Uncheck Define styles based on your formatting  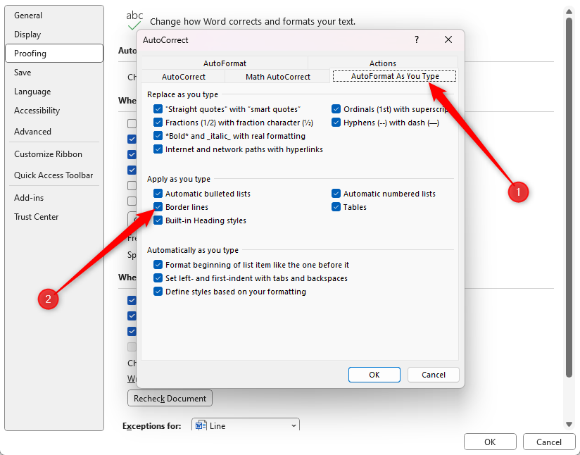157,291
